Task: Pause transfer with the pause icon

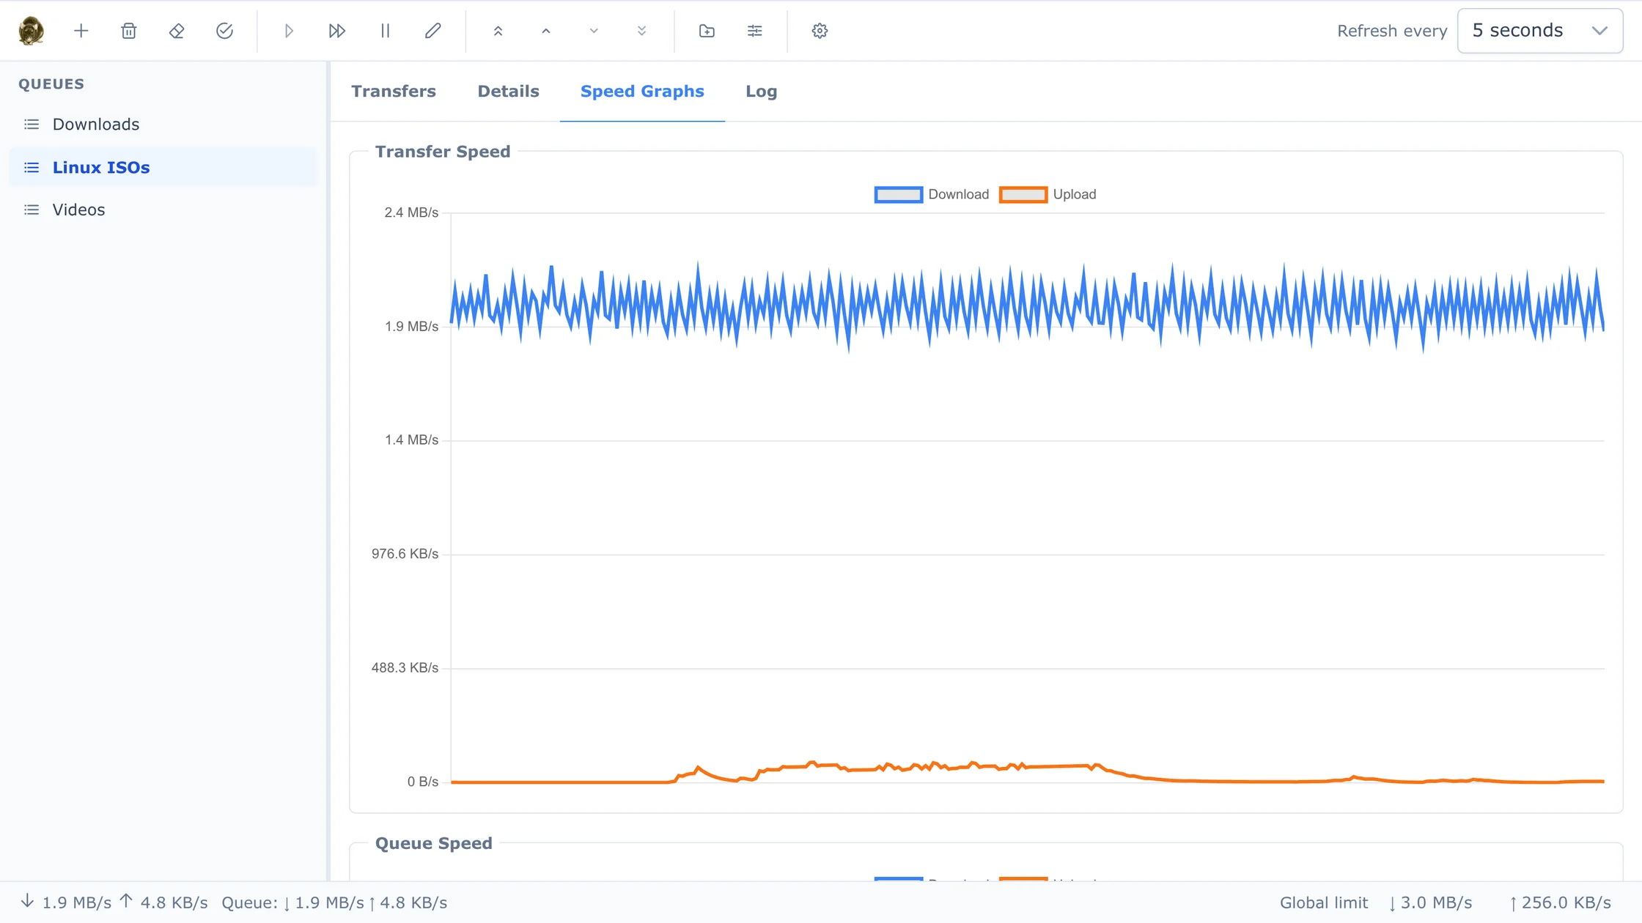Action: (385, 31)
